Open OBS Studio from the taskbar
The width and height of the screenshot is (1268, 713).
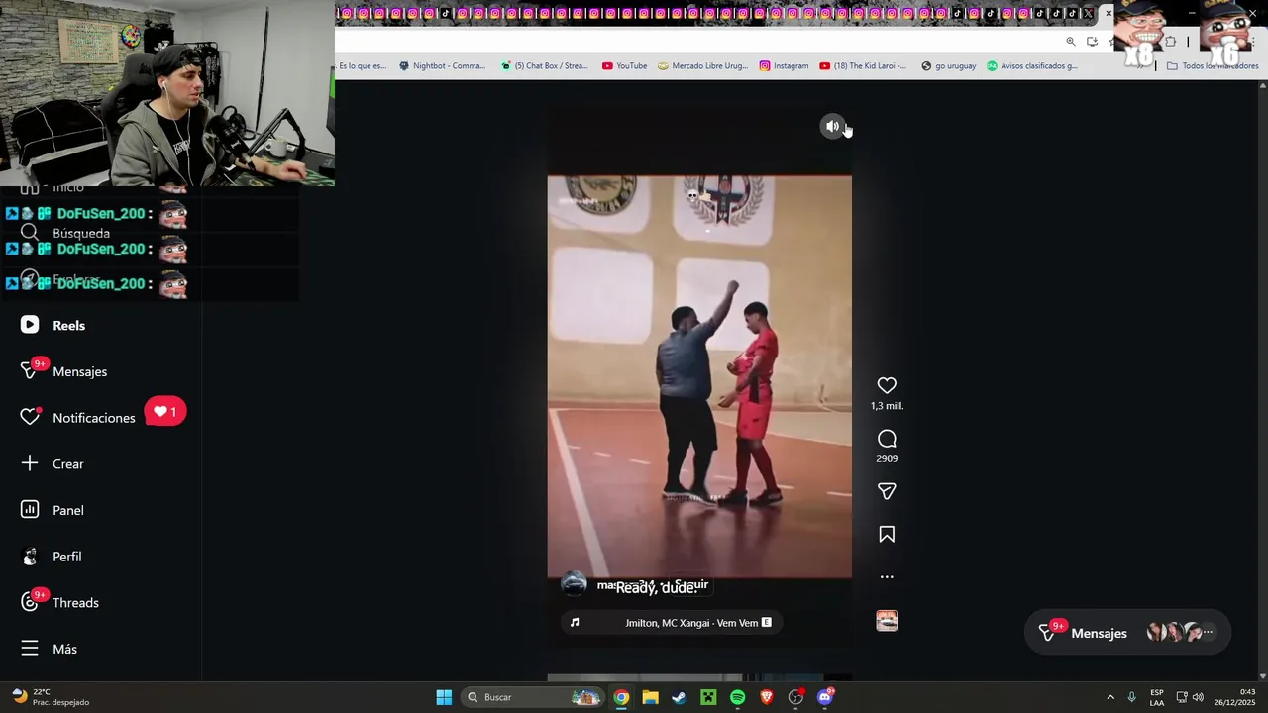[795, 697]
